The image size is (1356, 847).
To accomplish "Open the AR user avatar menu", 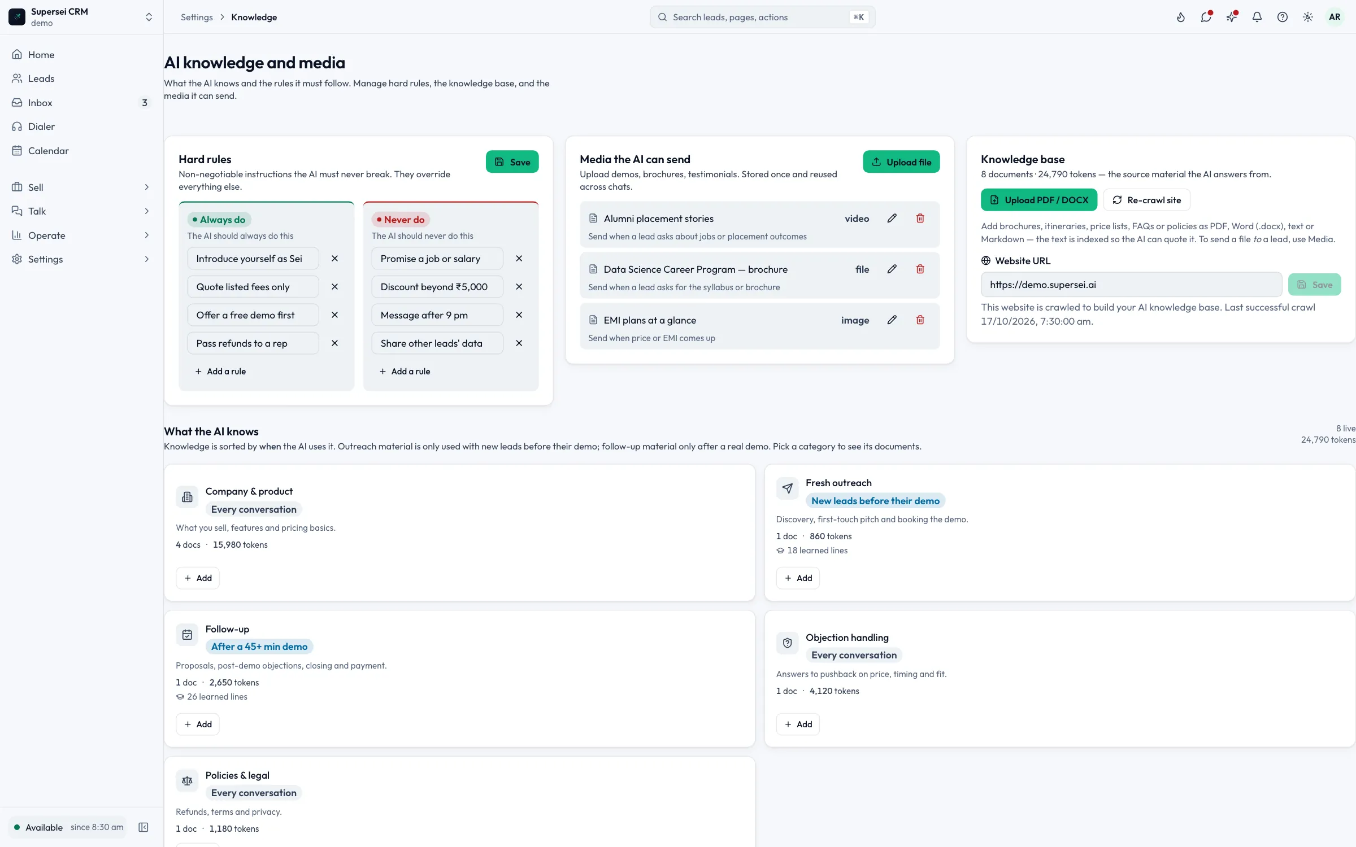I will [1335, 17].
